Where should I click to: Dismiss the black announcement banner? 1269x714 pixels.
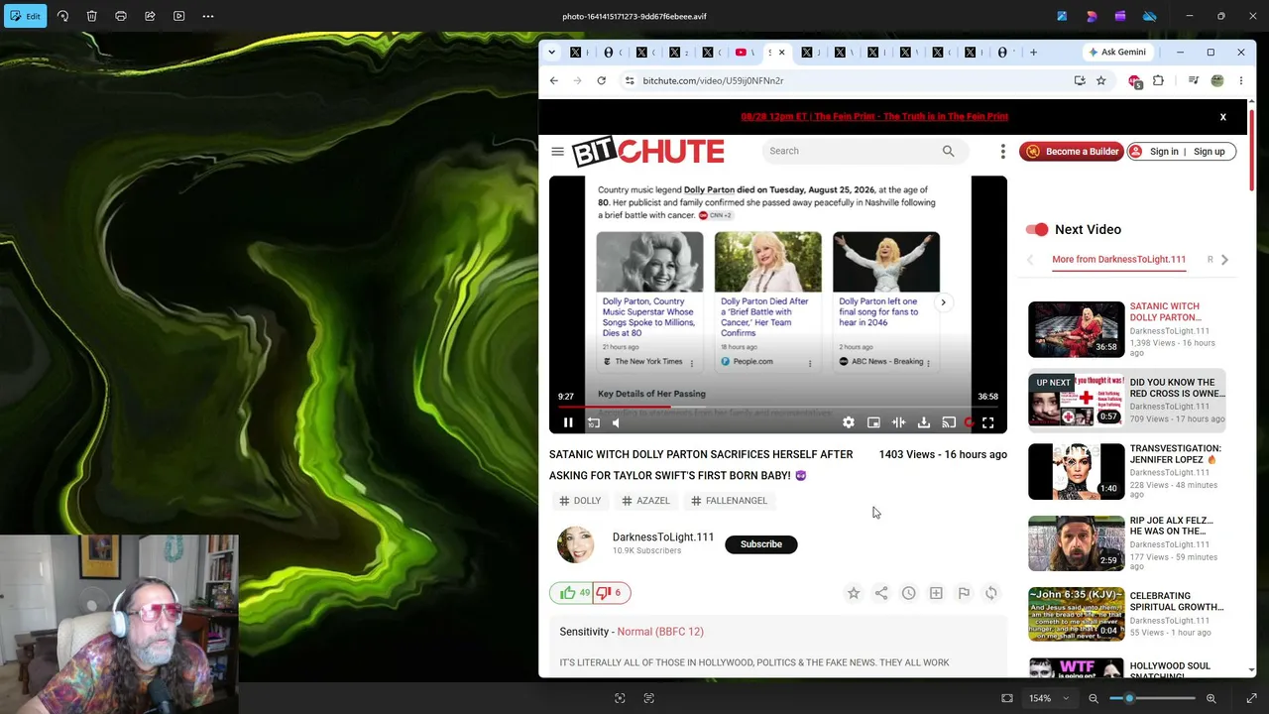point(1223,117)
